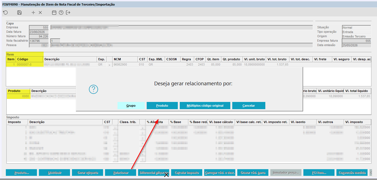Open the help question-mark toolbar icon
Screen dimensions: 377x180
[61, 12]
